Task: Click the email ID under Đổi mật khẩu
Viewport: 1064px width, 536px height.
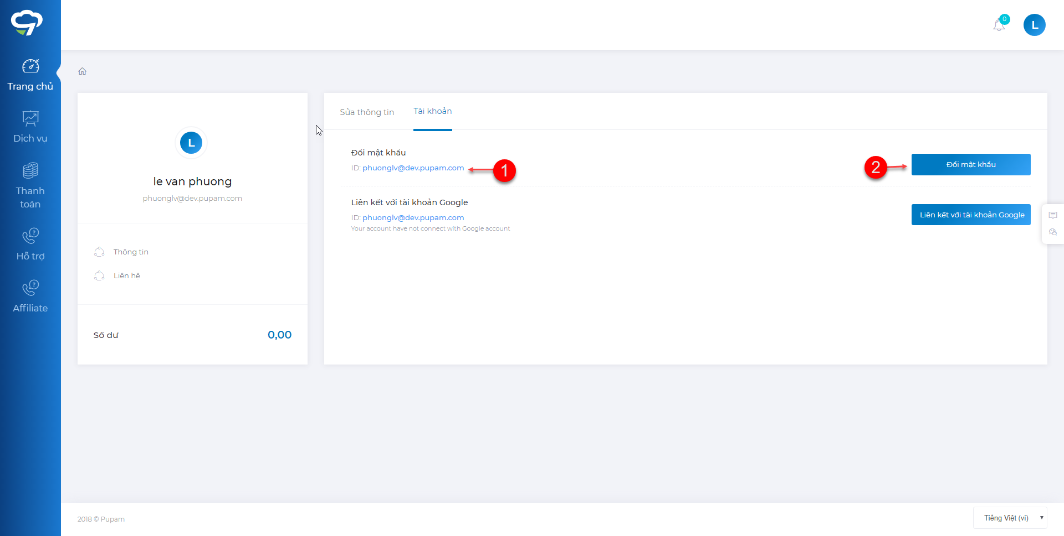Action: 413,168
